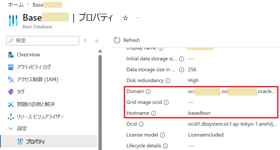Collapse the sidebar with double chevron

[x=97, y=41]
